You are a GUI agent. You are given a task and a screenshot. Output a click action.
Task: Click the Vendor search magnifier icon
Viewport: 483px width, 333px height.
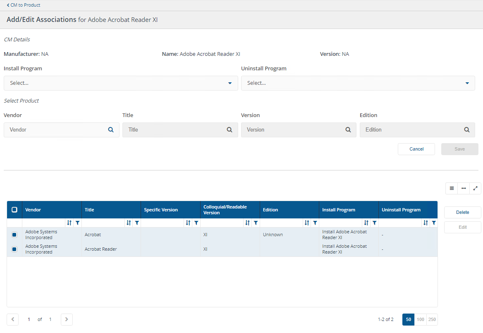click(111, 129)
